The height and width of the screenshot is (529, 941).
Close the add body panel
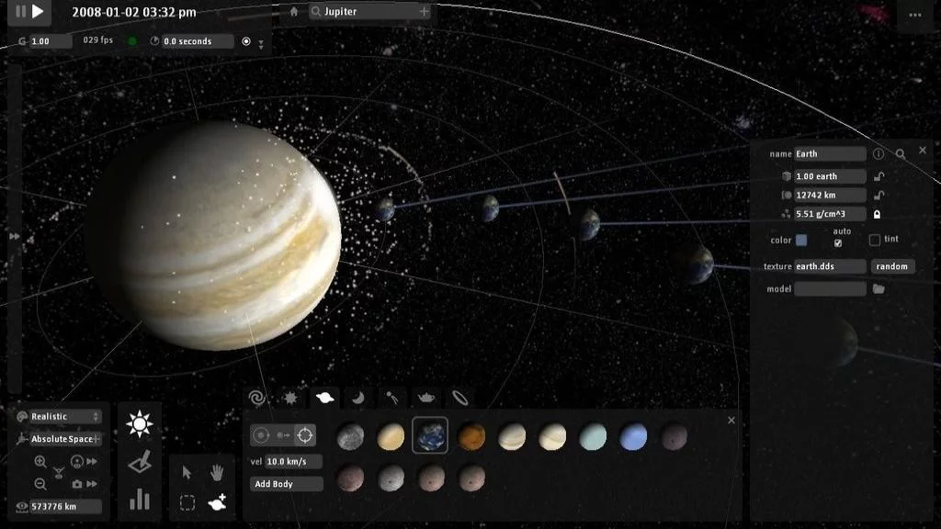point(731,421)
